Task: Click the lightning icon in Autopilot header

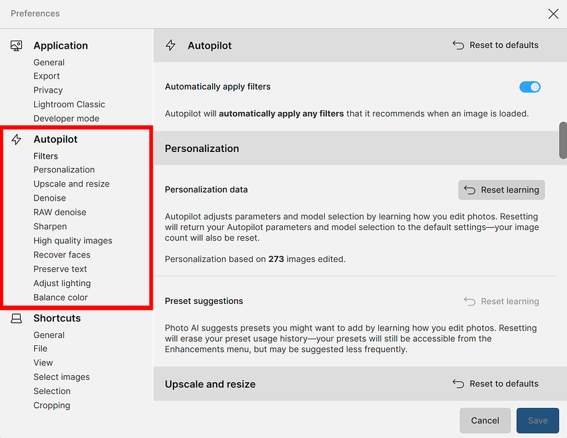Action: pyautogui.click(x=171, y=45)
